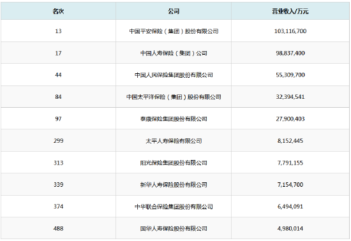Select revenue value 4,980,014

(x=290, y=228)
